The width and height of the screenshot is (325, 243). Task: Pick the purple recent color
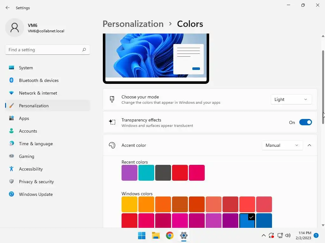coord(129,173)
